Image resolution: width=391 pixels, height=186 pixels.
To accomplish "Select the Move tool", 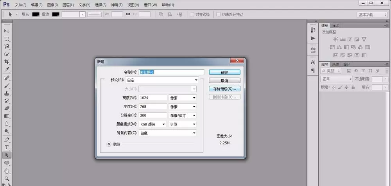I will pyautogui.click(x=7, y=31).
